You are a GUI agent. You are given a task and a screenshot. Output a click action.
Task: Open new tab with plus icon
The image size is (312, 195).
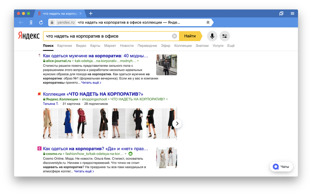[91, 13]
